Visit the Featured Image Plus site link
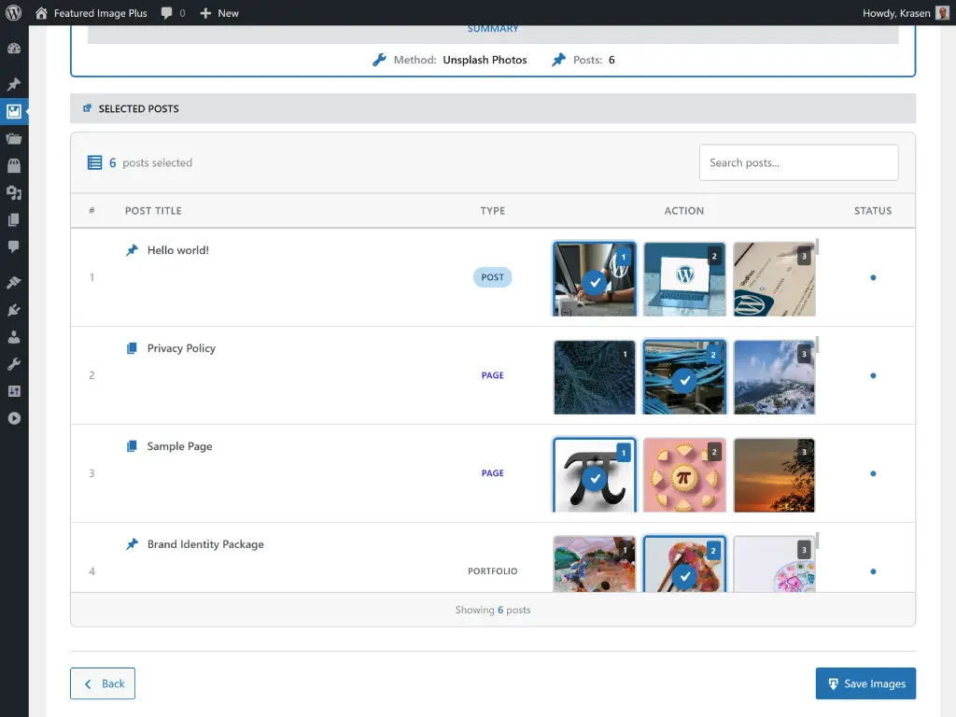The image size is (956, 717). tap(91, 13)
